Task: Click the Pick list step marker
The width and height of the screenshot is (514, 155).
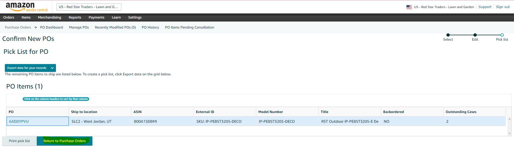Action: 502,35
